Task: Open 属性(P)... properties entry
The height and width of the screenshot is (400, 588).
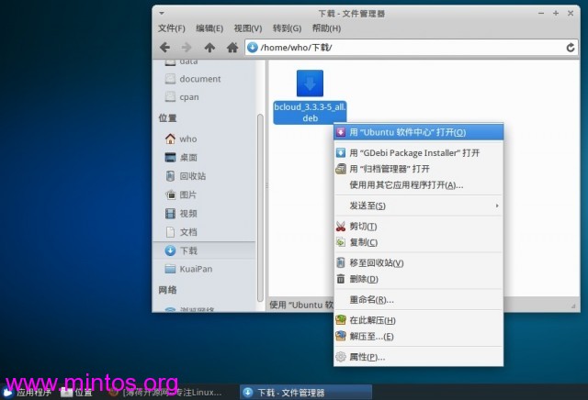Action: [419, 357]
